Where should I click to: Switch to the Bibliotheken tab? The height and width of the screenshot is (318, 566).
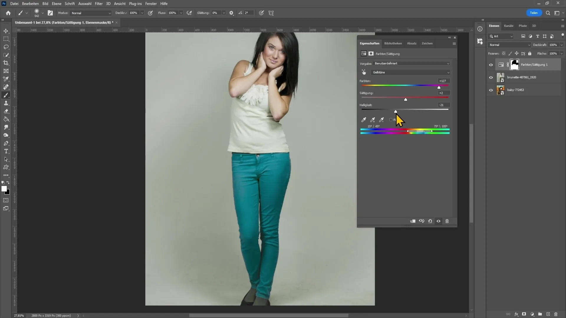point(393,43)
